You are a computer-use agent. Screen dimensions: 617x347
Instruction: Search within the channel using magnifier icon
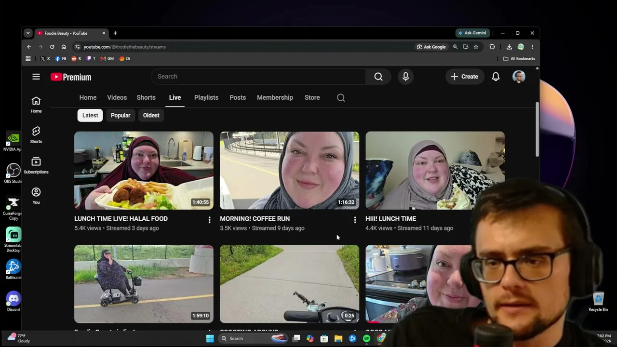point(341,98)
